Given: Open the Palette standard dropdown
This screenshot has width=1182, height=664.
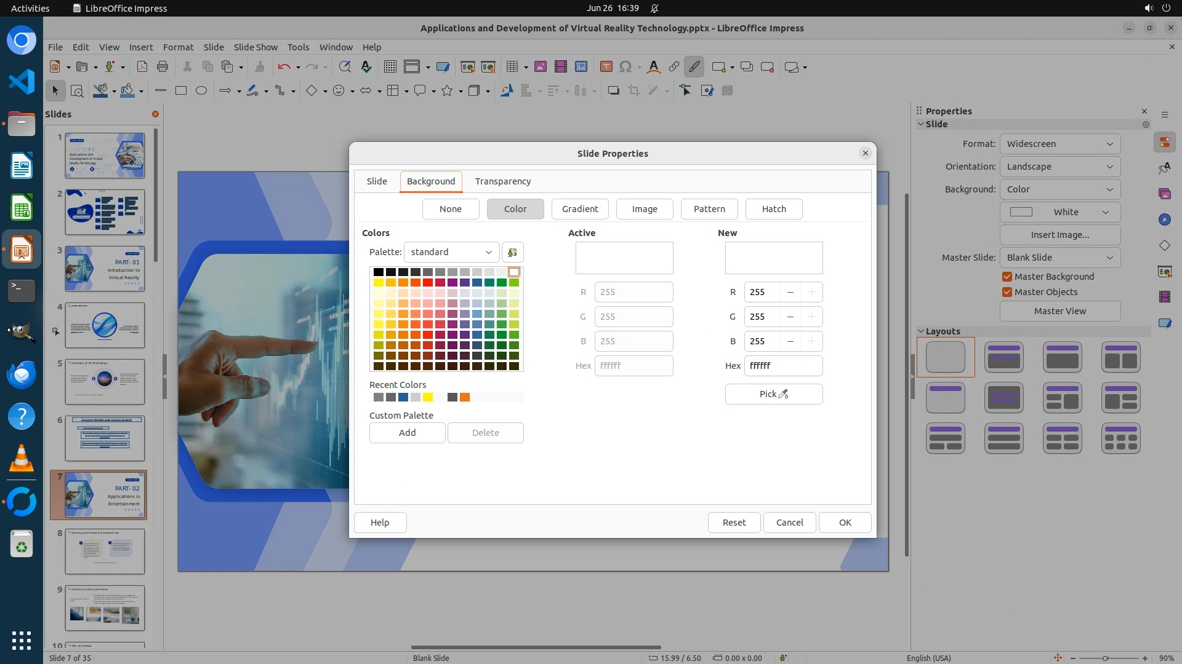Looking at the screenshot, I should point(451,252).
